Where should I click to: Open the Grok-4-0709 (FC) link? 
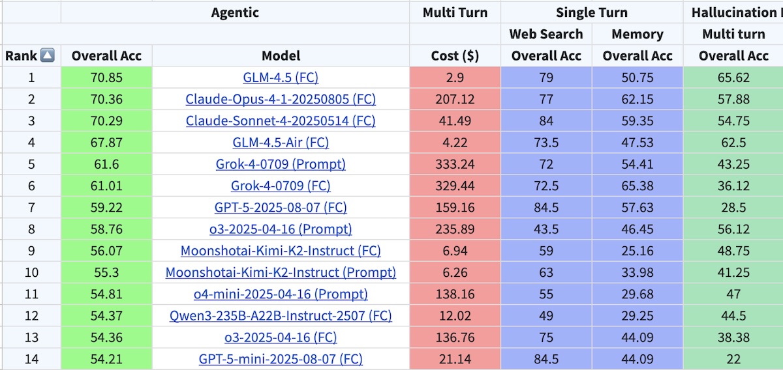coord(281,186)
